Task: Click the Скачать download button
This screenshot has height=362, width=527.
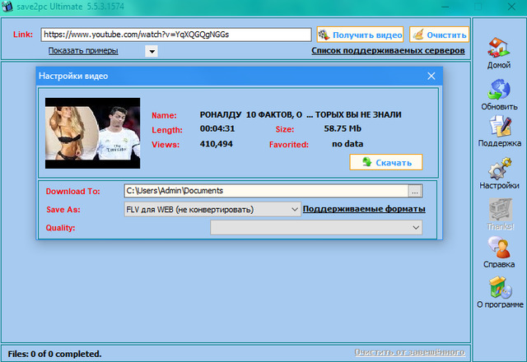Action: click(x=385, y=162)
